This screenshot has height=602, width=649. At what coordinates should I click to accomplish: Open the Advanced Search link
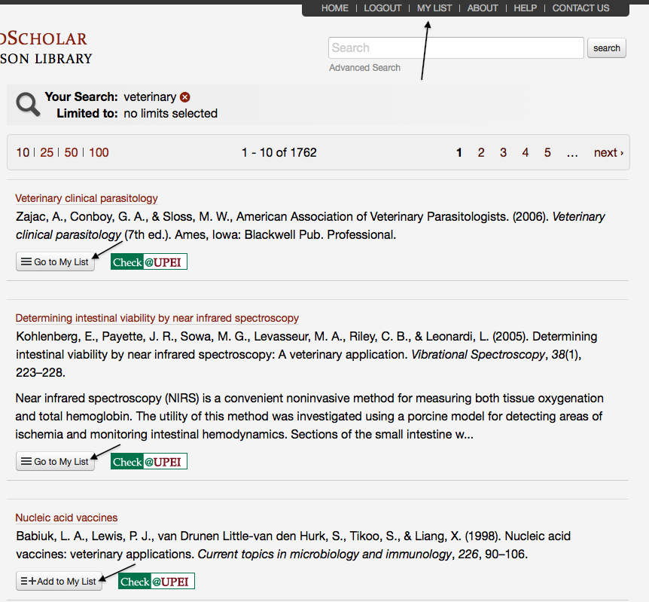(x=364, y=68)
